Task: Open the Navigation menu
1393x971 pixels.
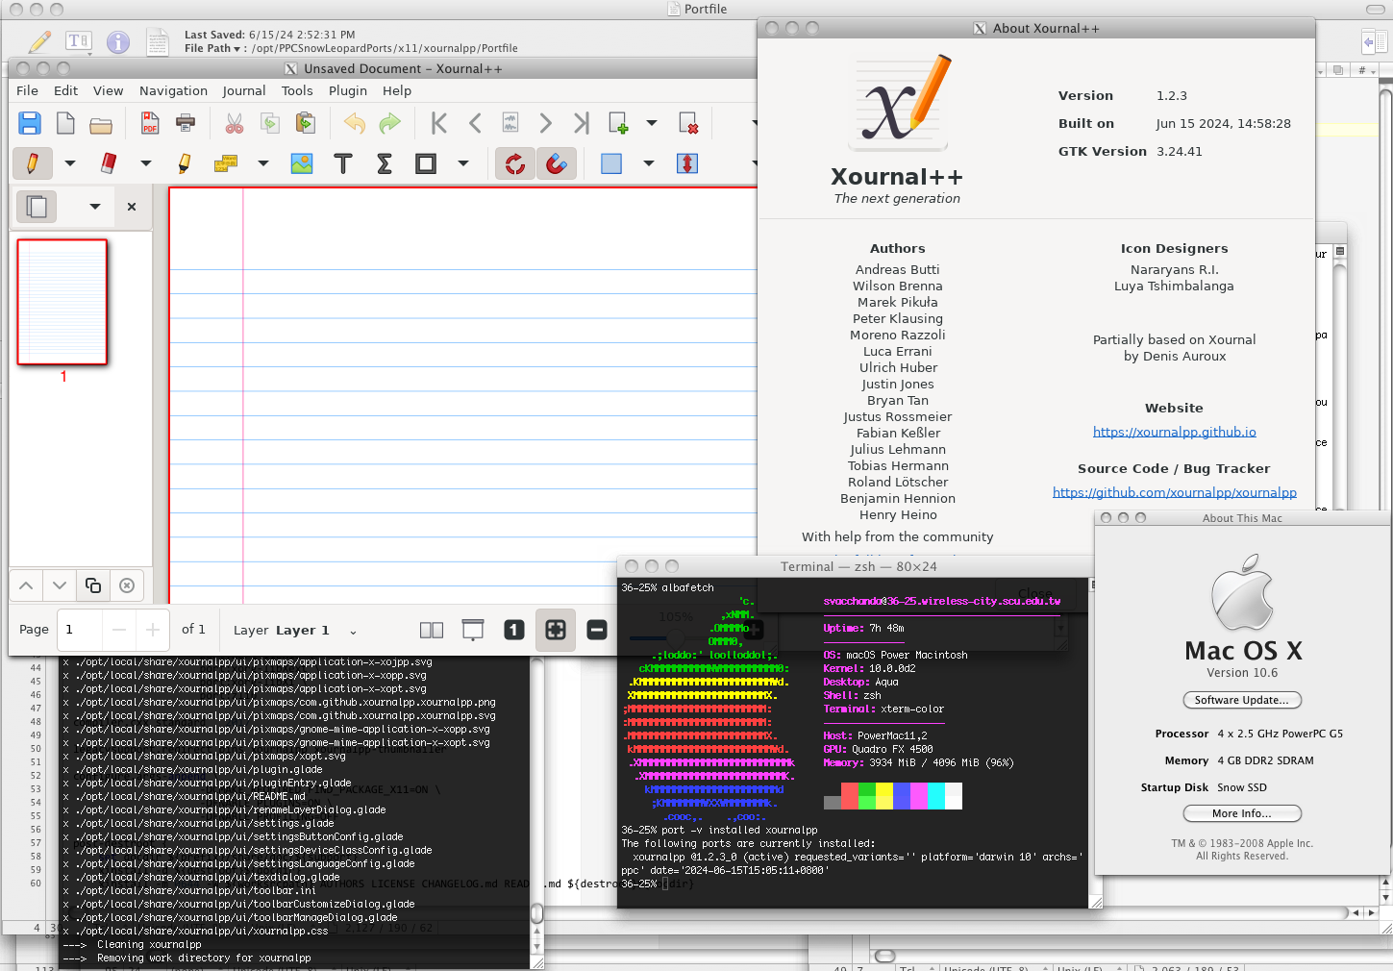Action: click(x=173, y=90)
